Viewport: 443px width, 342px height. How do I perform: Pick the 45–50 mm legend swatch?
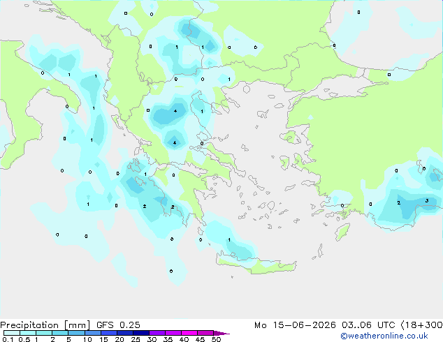[x=205, y=333]
